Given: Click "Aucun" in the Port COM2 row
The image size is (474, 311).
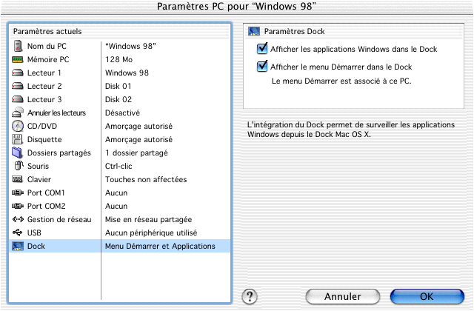Looking at the screenshot, I should pos(116,206).
